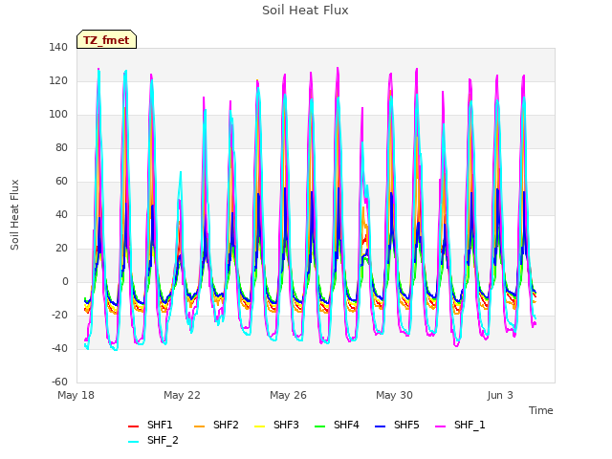Image resolution: width=612 pixels, height=459 pixels.
Task: Toggle SHF1 series via red legend marker
Action: (134, 426)
